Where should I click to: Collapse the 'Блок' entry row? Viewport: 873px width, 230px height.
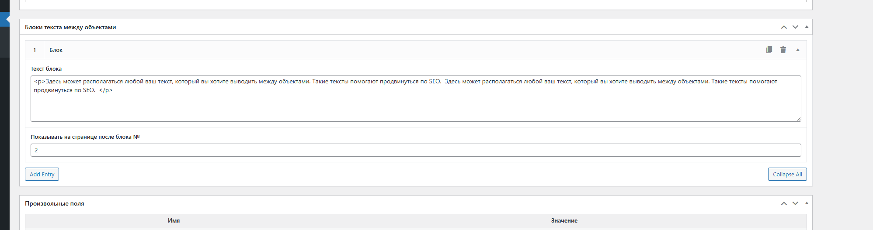coord(798,50)
